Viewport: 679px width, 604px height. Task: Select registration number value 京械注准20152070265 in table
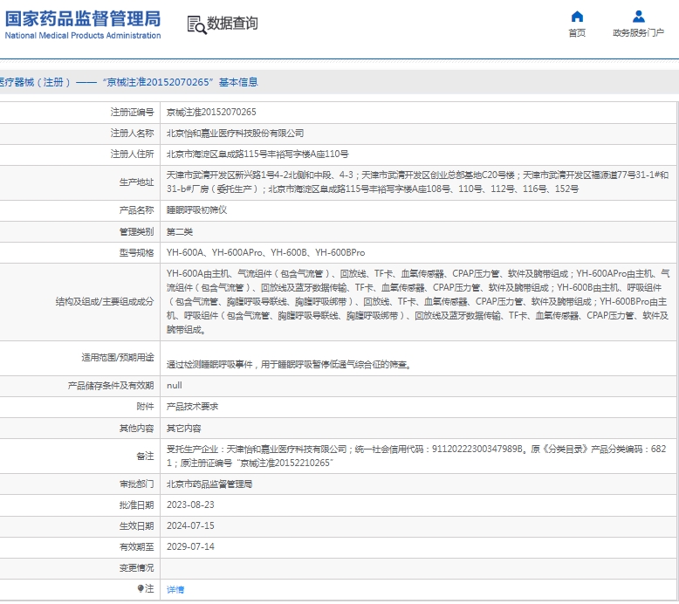pyautogui.click(x=211, y=112)
